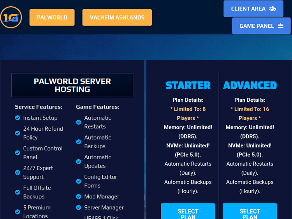Go to the Client Area
The height and width of the screenshot is (219, 292).
pyautogui.click(x=253, y=9)
